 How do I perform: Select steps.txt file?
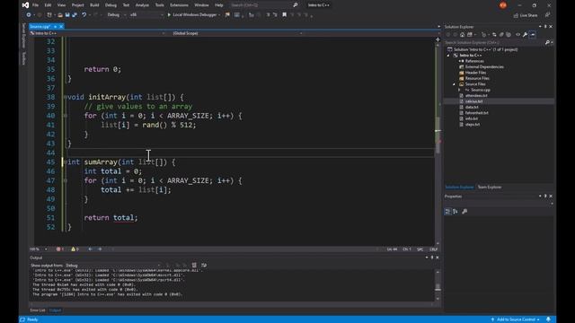[473, 125]
